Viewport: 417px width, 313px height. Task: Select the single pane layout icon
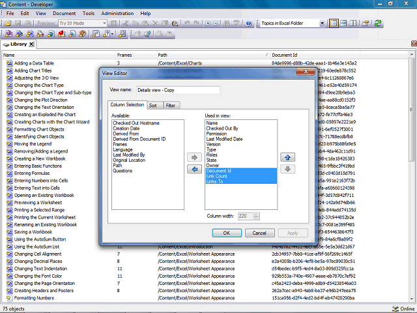click(334, 23)
